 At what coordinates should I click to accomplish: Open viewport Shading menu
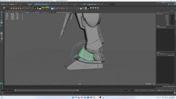9,11
